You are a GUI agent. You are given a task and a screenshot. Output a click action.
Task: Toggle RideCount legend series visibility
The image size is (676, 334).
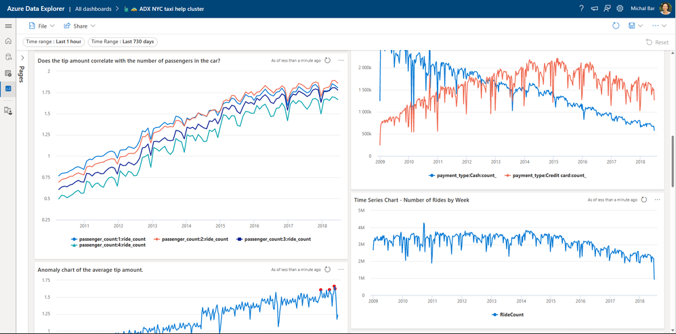pyautogui.click(x=507, y=314)
